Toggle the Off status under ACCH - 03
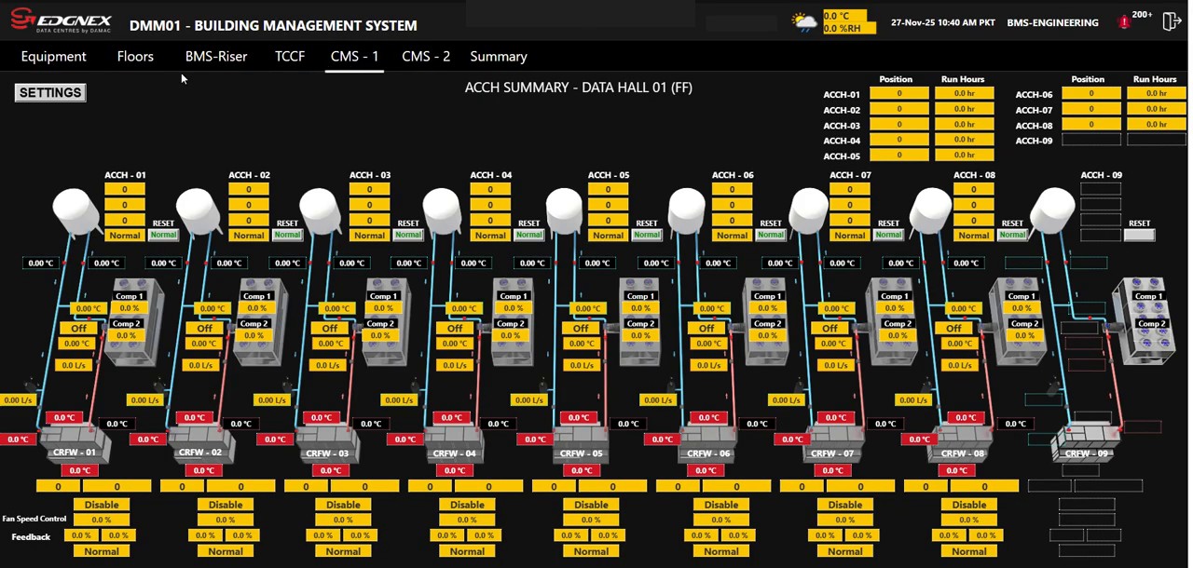Image resolution: width=1193 pixels, height=568 pixels. coord(330,328)
